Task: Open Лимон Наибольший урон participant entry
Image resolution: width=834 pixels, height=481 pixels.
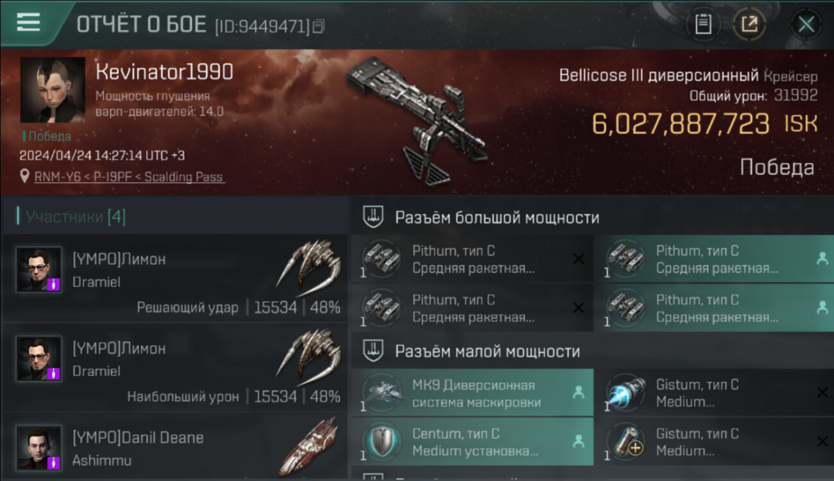Action: (x=174, y=367)
